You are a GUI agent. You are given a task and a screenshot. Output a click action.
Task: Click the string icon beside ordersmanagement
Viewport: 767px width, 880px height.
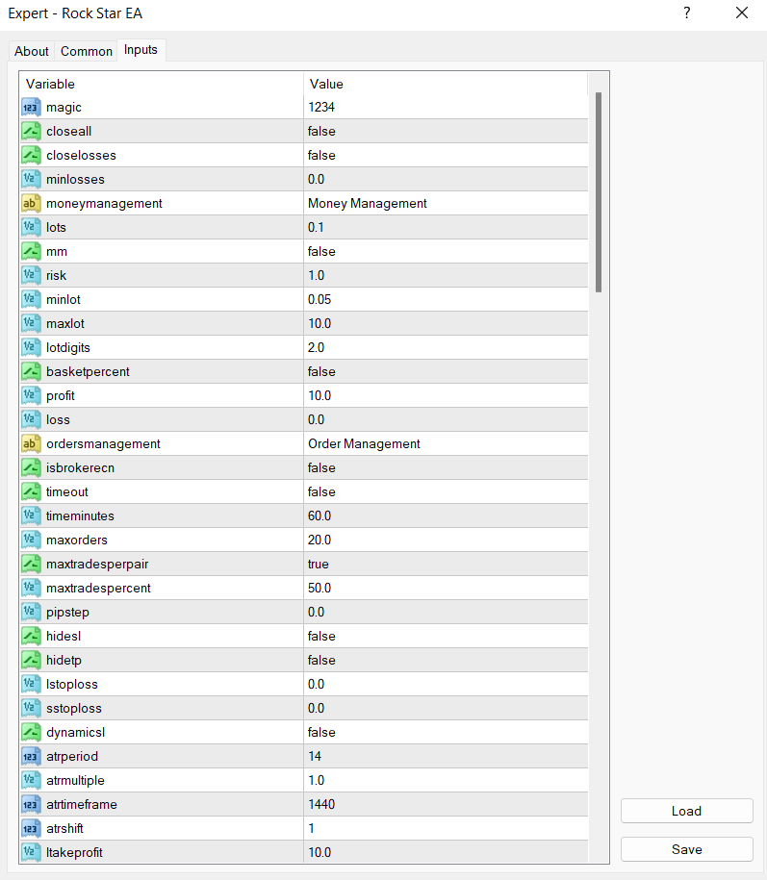(x=31, y=444)
